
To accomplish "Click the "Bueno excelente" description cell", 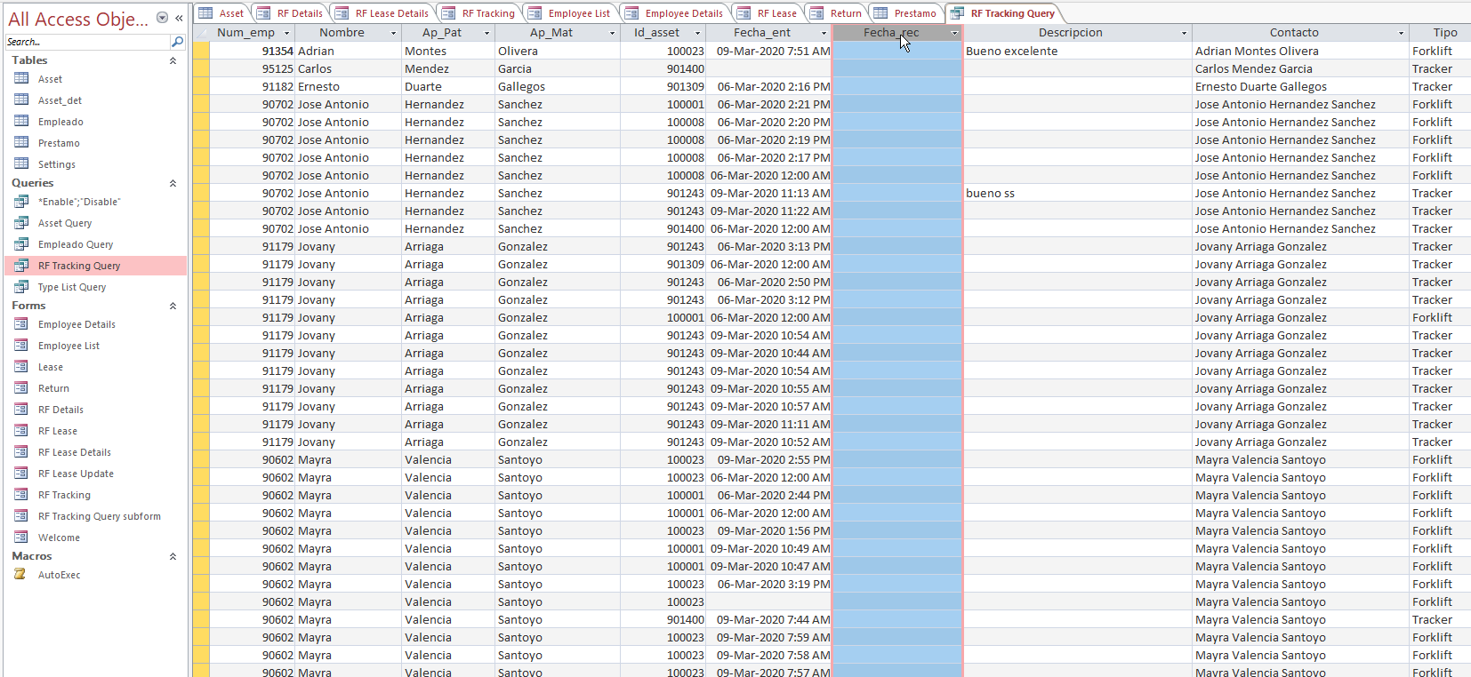I will (1078, 51).
